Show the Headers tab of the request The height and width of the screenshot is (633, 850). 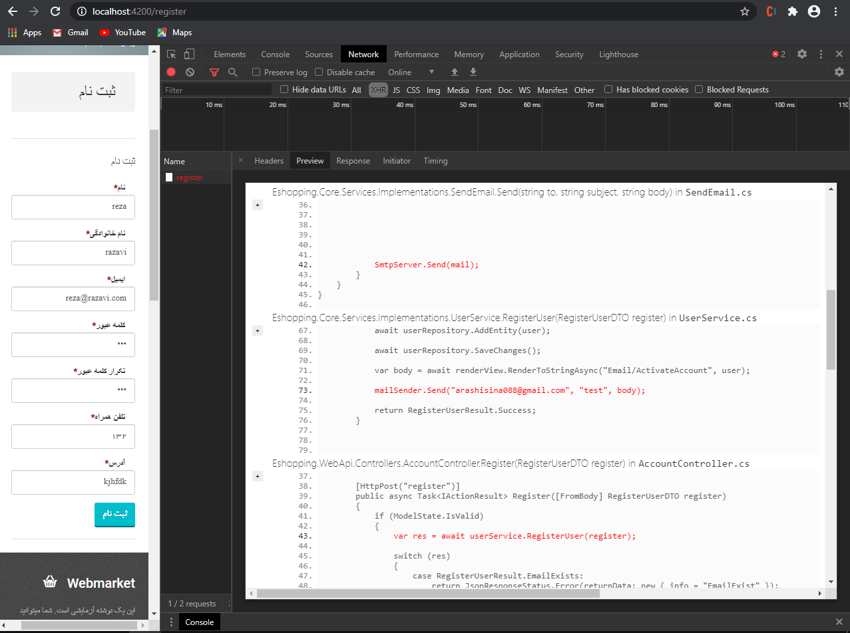tap(269, 161)
